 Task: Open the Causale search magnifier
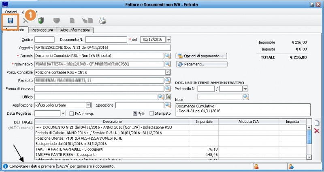click(x=168, y=56)
